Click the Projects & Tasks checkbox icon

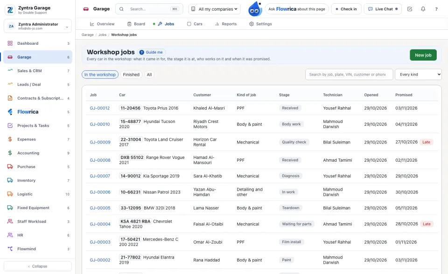tap(10, 126)
